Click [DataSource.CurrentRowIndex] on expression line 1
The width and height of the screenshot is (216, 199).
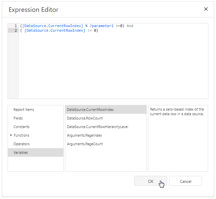53,26
